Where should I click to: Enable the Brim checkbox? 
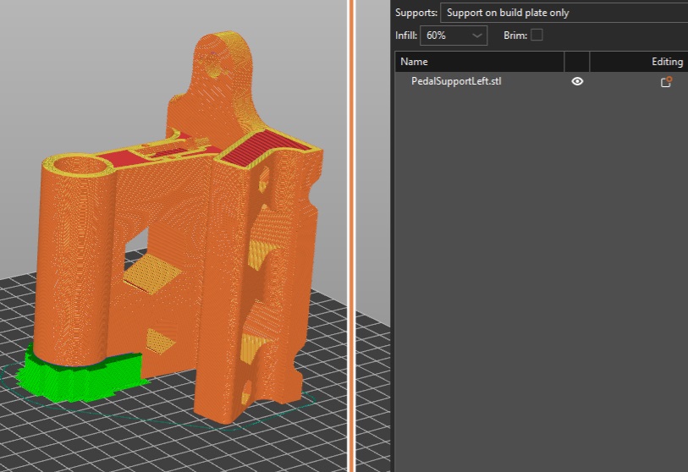537,36
